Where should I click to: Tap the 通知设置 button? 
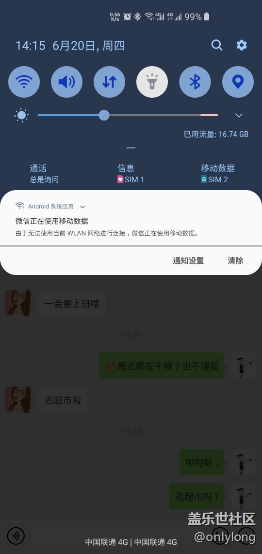(x=188, y=261)
